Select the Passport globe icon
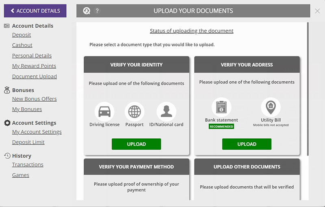 coord(134,111)
